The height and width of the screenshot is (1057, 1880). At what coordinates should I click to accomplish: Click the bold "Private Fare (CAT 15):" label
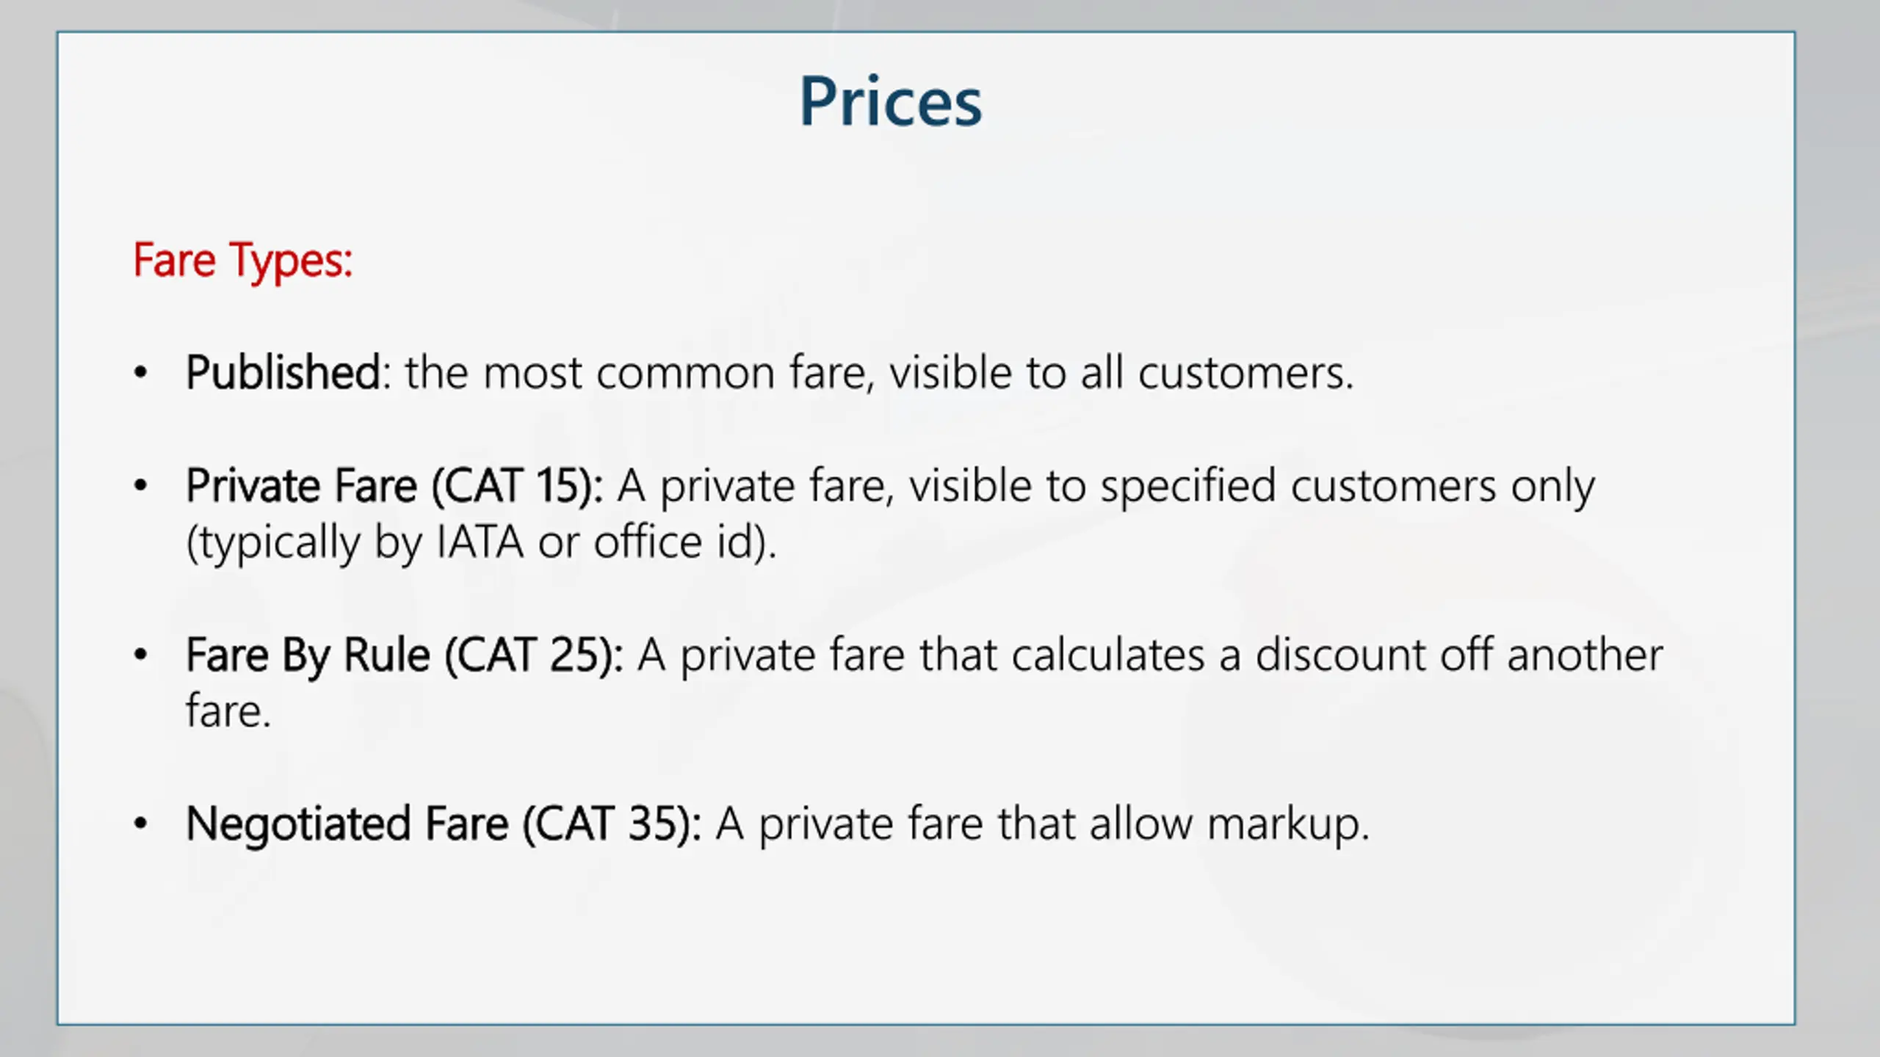[x=394, y=485]
